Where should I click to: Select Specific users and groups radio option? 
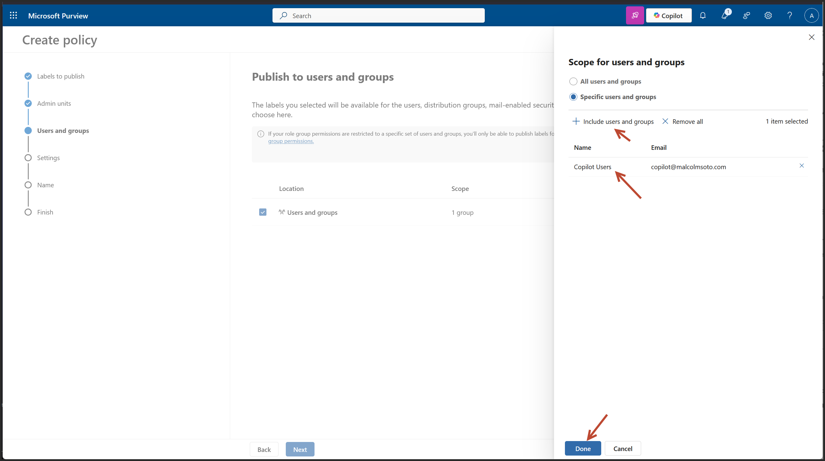(573, 97)
